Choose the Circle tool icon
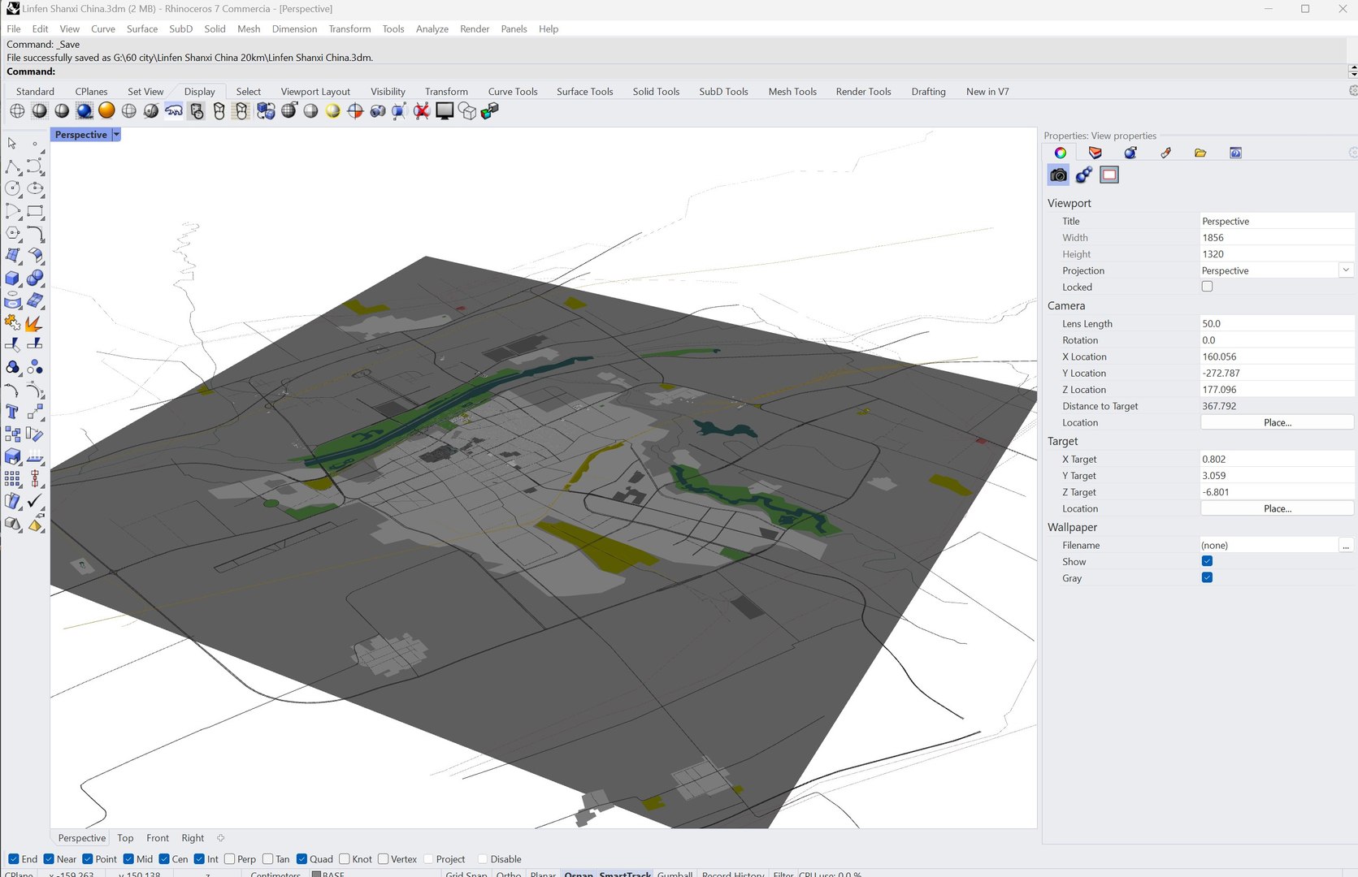This screenshot has height=877, width=1358. [13, 188]
